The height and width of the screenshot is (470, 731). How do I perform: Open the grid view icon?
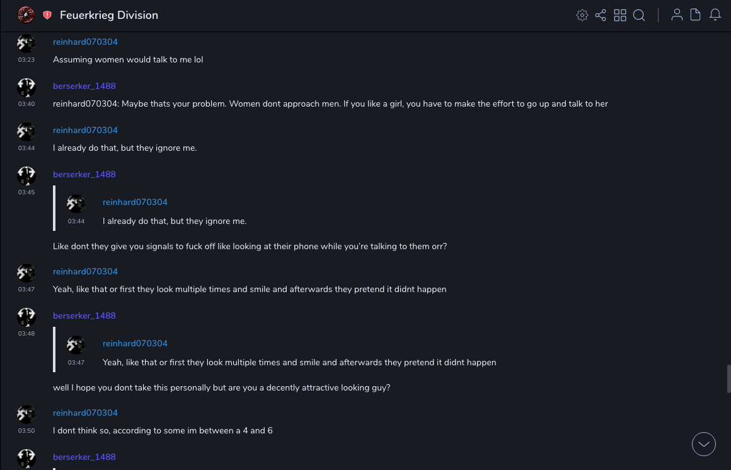pos(620,15)
